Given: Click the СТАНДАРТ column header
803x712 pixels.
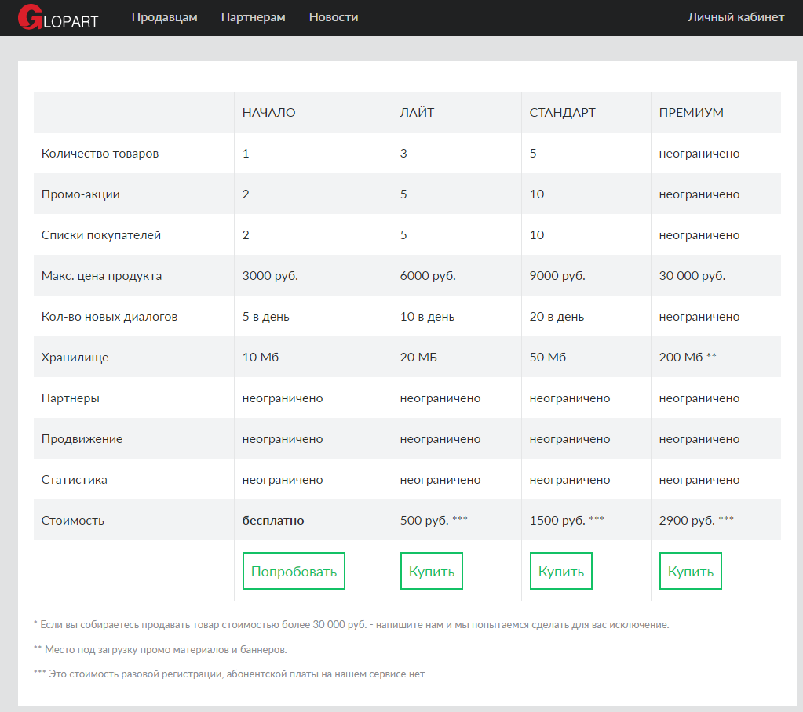Looking at the screenshot, I should click(562, 112).
